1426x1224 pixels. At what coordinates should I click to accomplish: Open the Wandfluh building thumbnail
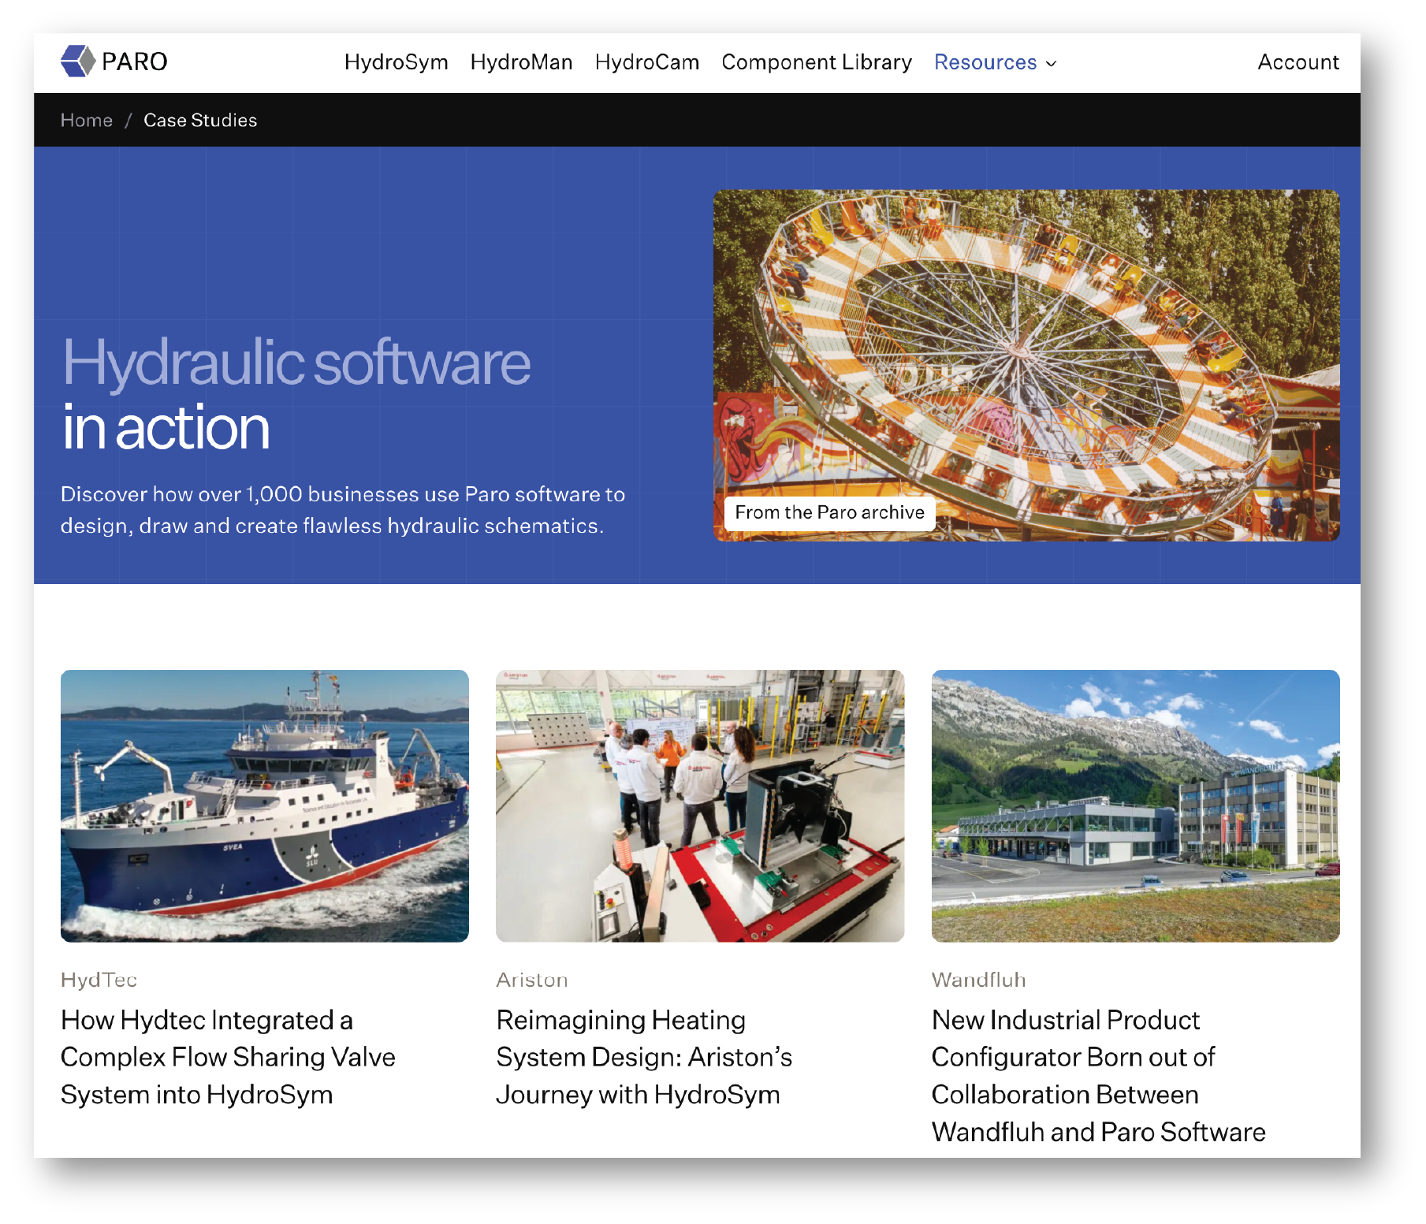pyautogui.click(x=1136, y=805)
